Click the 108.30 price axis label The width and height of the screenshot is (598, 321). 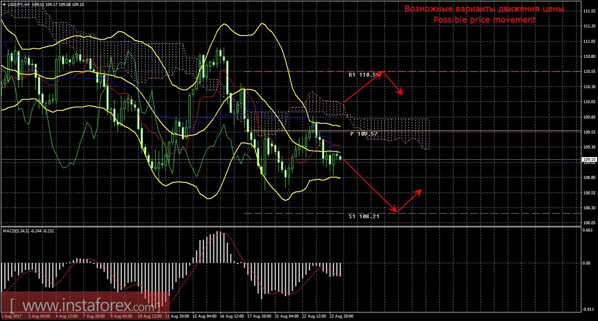[589, 208]
